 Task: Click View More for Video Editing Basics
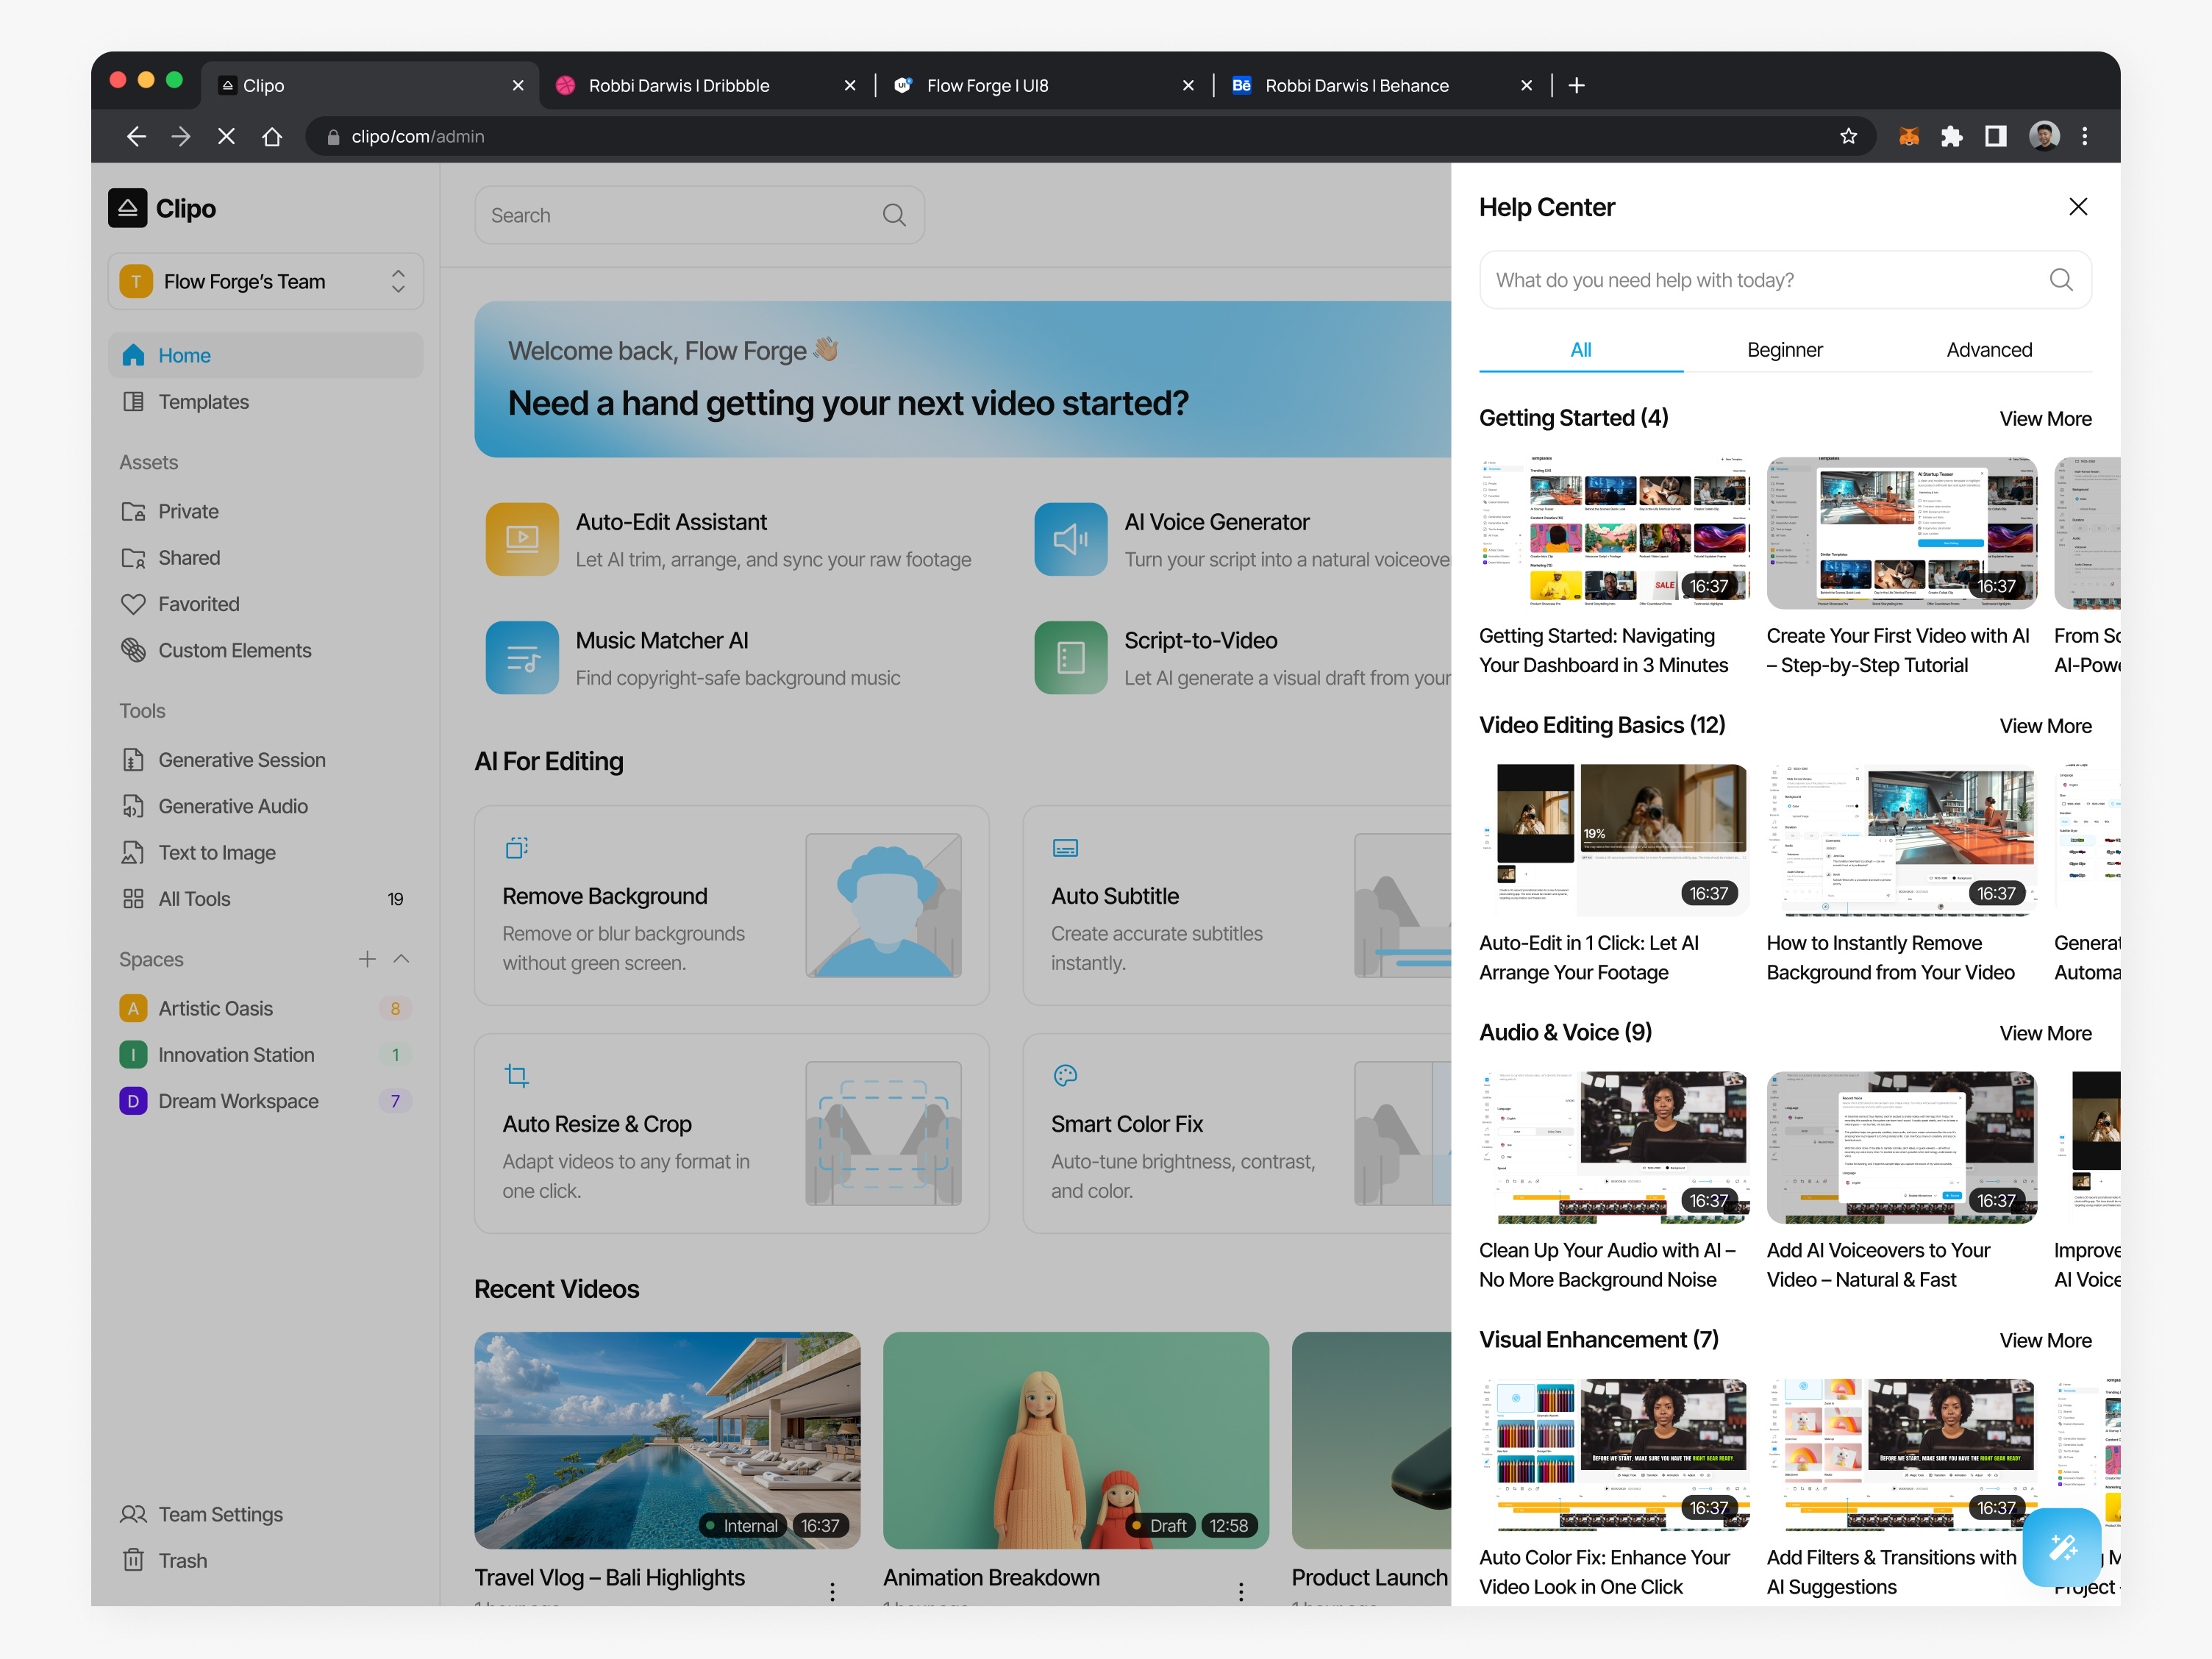coord(2045,725)
